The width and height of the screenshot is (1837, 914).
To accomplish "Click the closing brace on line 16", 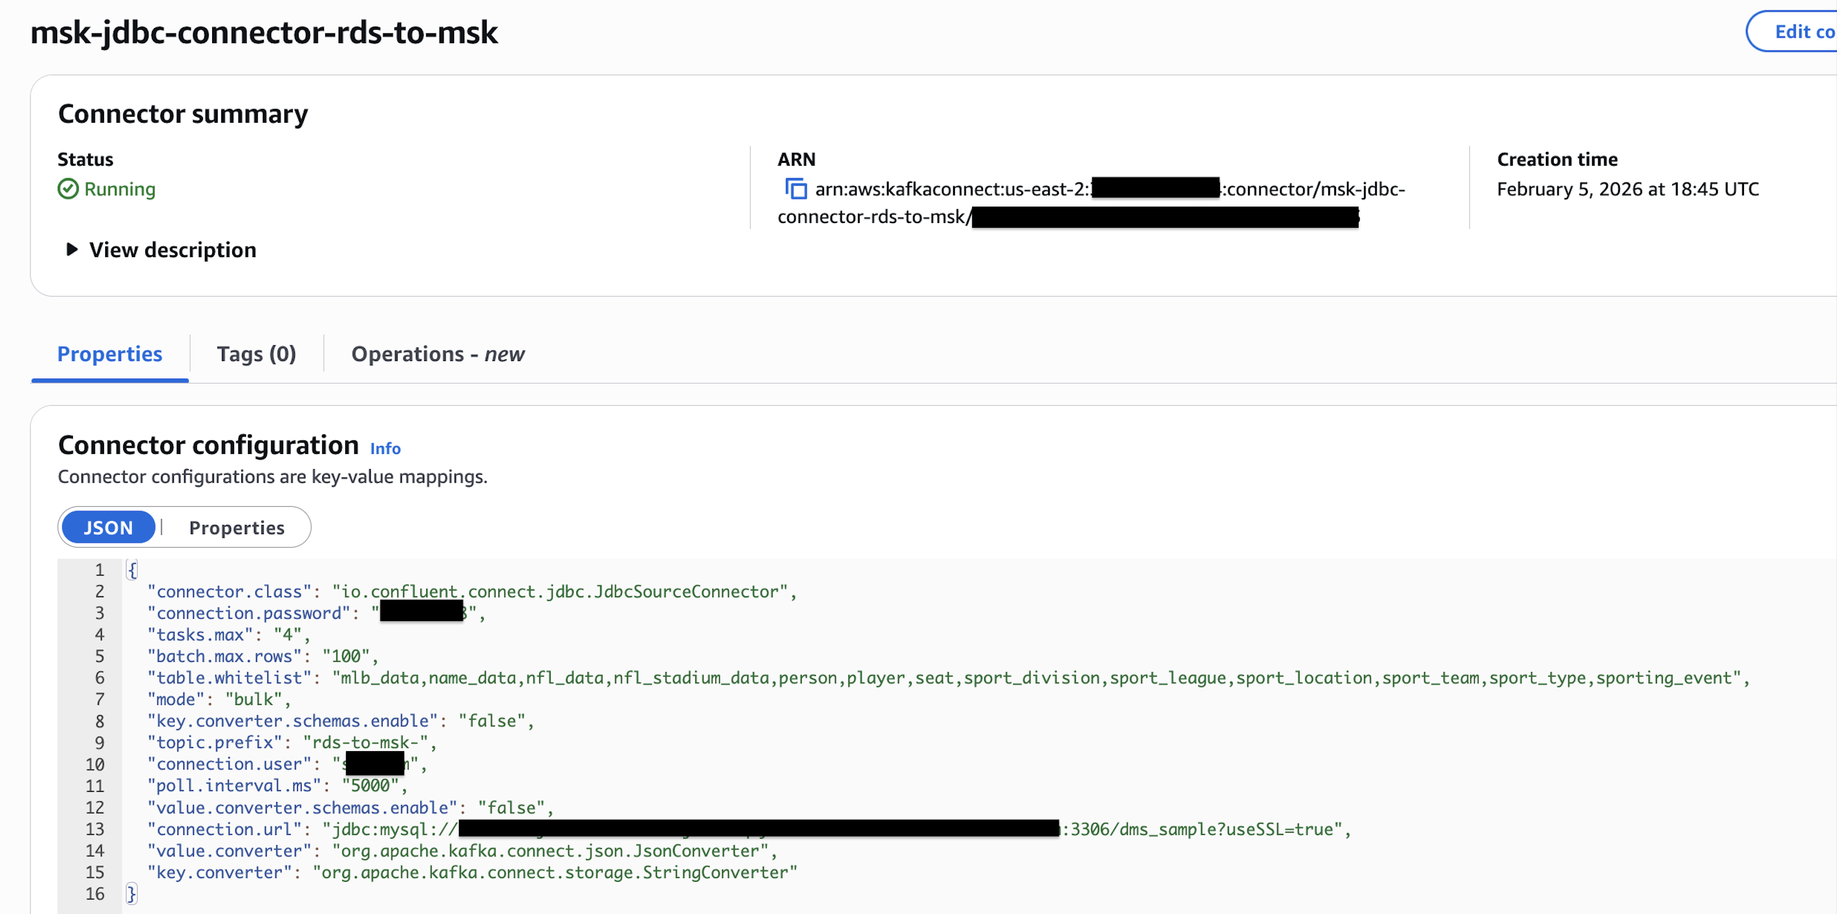I will pos(131,893).
